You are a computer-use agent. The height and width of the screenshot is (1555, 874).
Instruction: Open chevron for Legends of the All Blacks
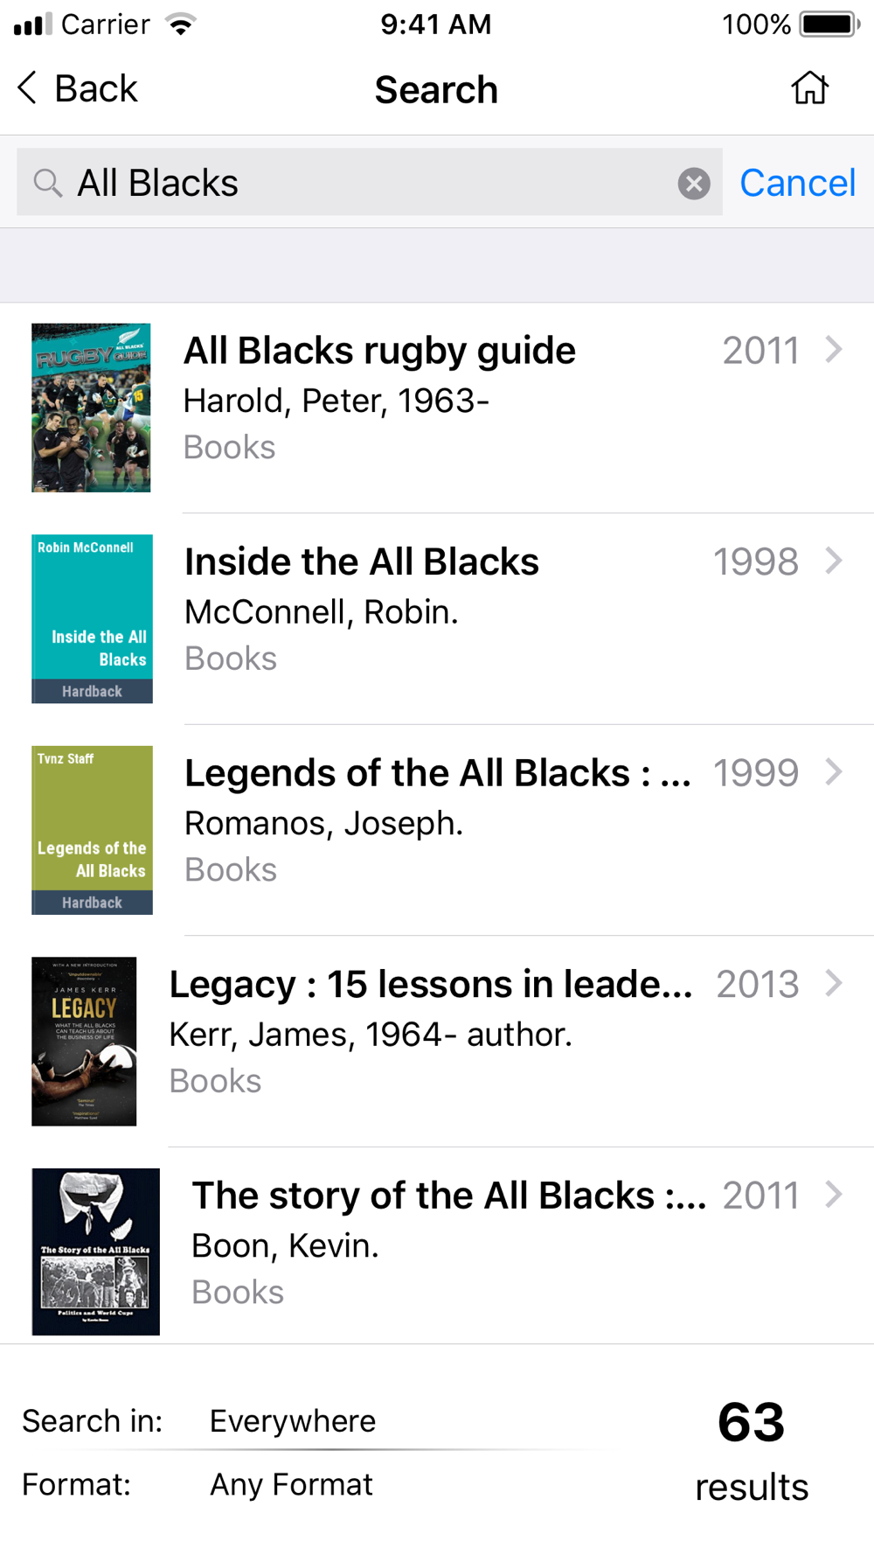coord(834,771)
